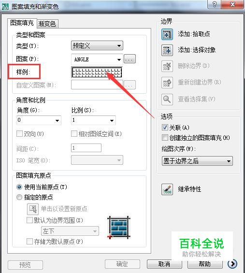This screenshot has width=245, height=273.
Task: Open the Type (类型) dropdown showing 预定义
Action: click(x=97, y=45)
